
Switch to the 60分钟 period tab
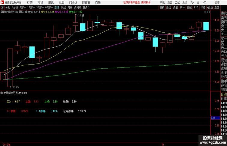pos(49,7)
